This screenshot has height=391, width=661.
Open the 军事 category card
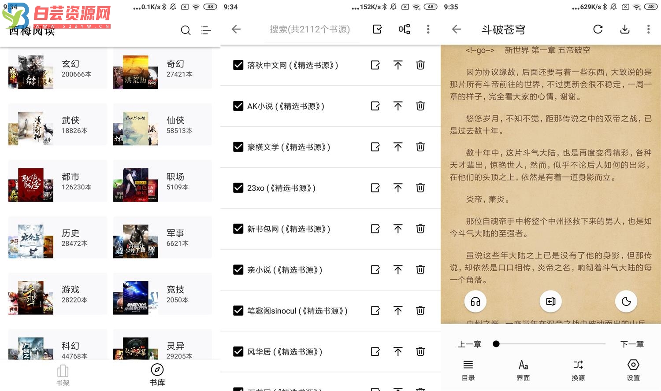pyautogui.click(x=163, y=237)
